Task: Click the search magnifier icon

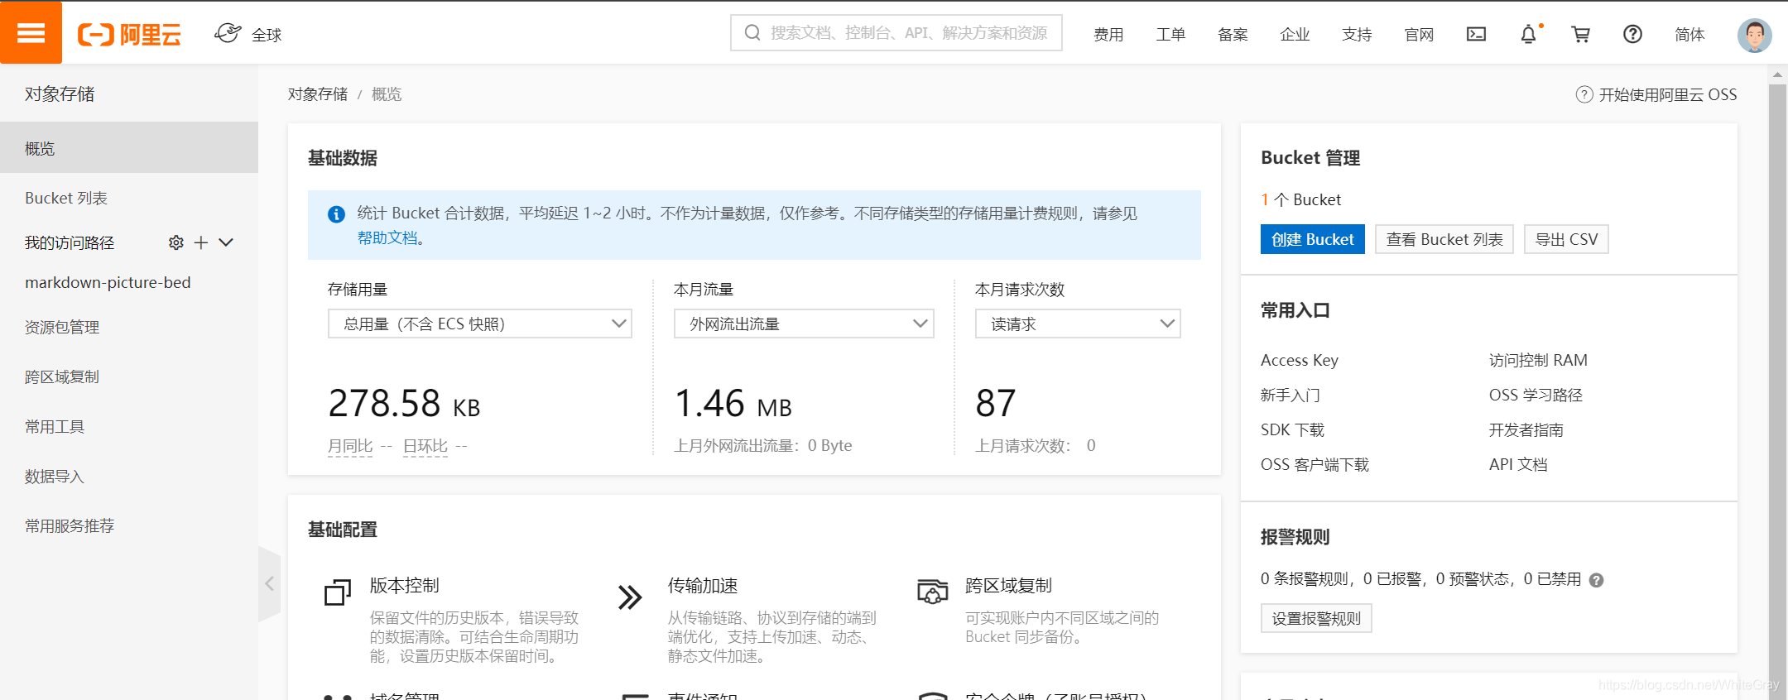Action: tap(752, 33)
